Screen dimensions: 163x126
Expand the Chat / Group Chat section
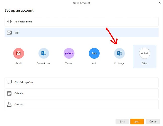pos(81,82)
